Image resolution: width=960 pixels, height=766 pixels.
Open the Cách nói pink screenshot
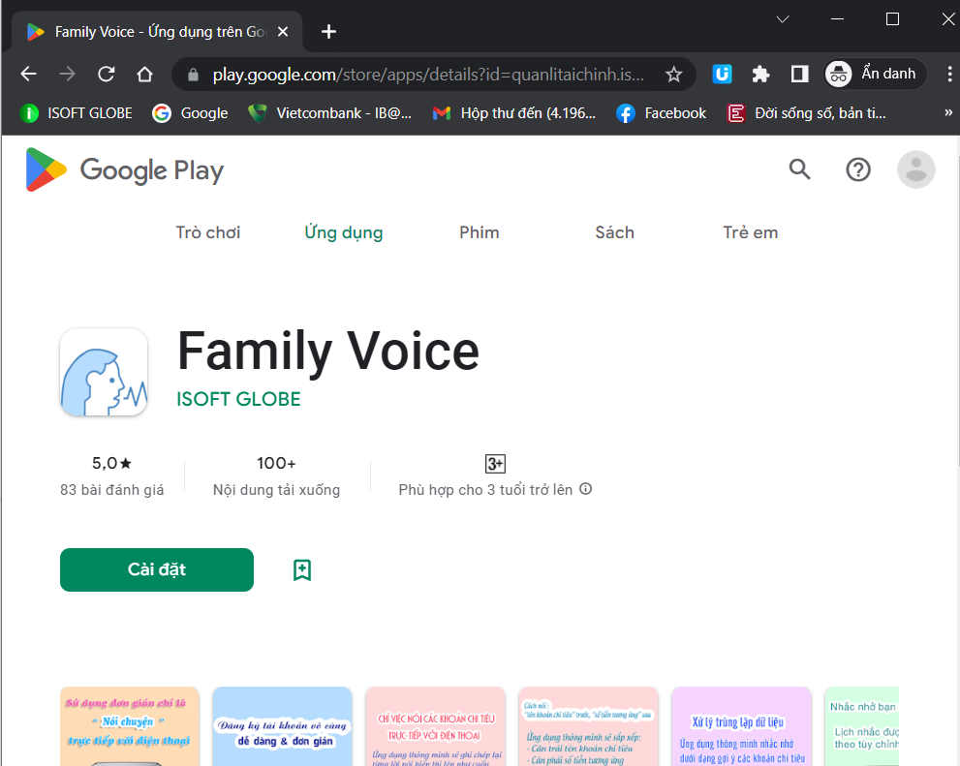[x=588, y=726]
